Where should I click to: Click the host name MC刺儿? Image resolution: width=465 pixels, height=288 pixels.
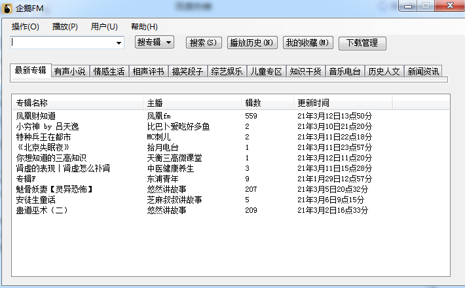click(159, 137)
